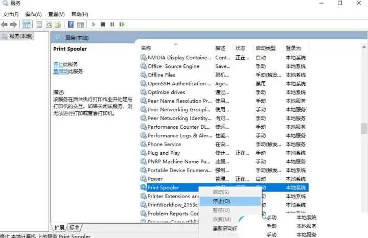Click the Start Service play icon
Image resolution: width=368 pixels, height=238 pixels.
tap(94, 24)
